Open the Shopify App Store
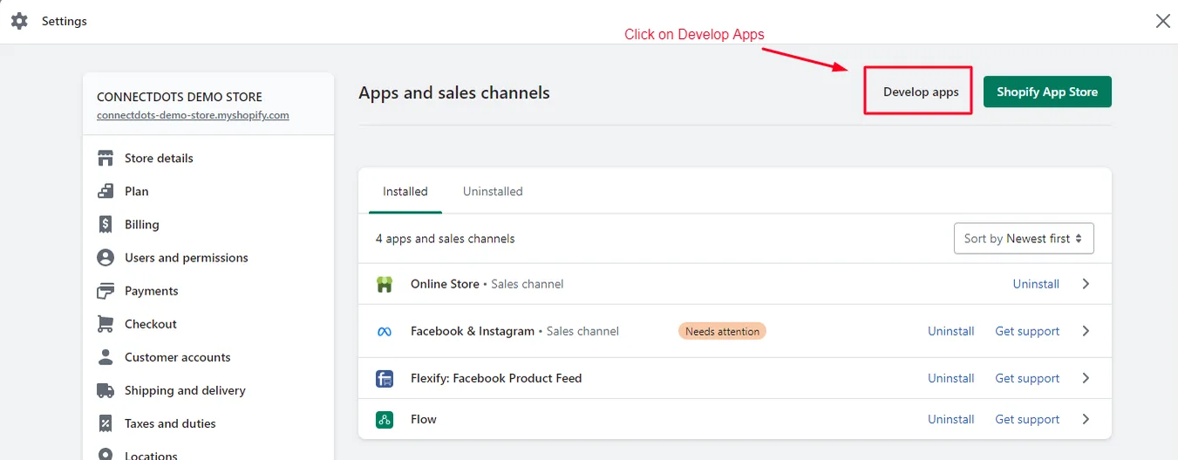The image size is (1178, 460). (x=1047, y=91)
